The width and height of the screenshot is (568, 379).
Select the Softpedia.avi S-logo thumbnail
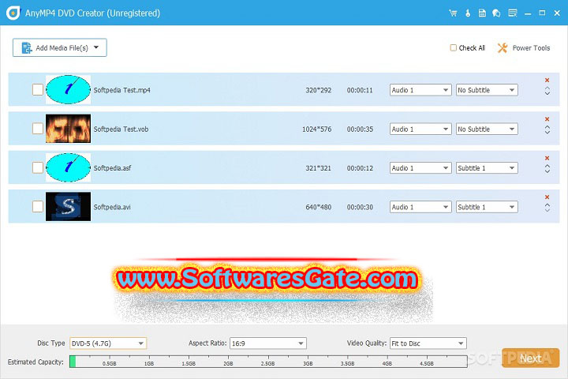[68, 206]
